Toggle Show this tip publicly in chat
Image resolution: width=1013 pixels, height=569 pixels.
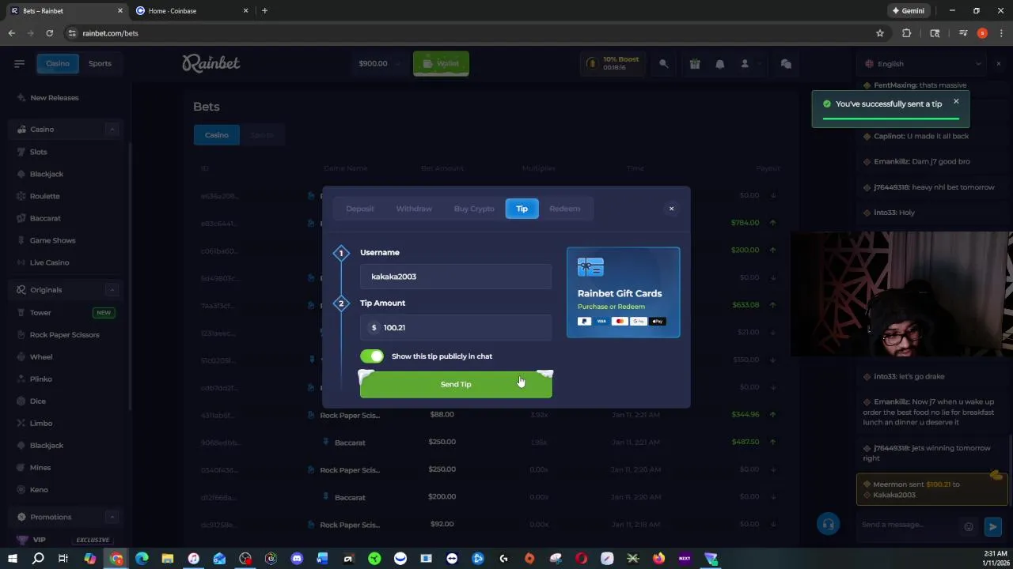[x=372, y=356]
